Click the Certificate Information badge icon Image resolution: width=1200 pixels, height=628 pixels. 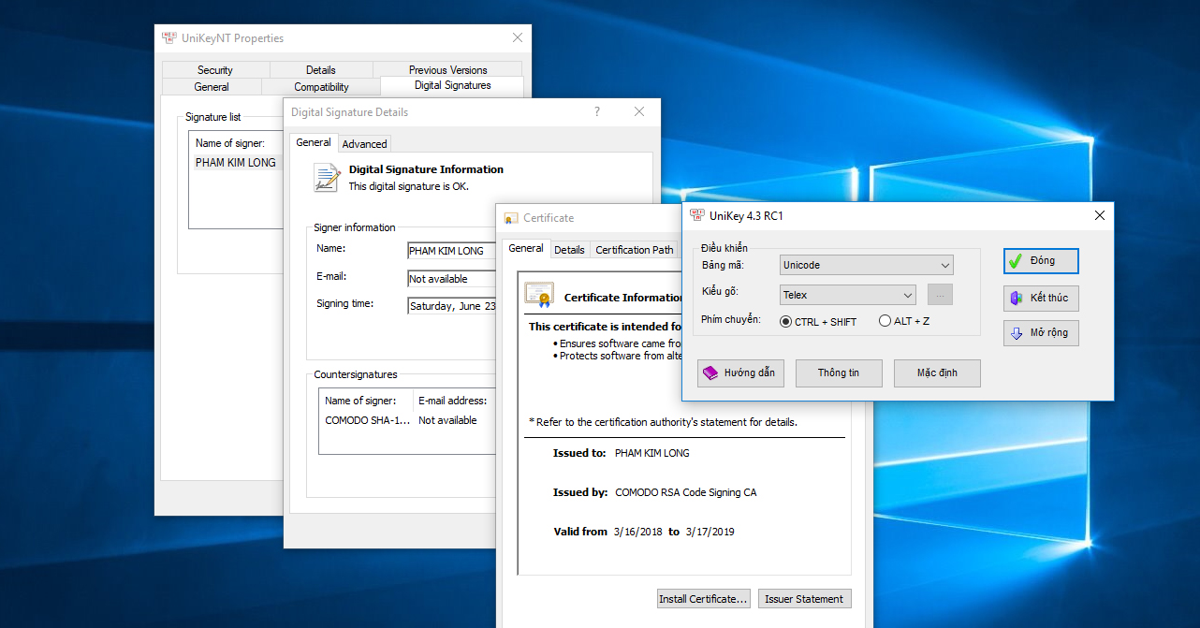pyautogui.click(x=539, y=296)
